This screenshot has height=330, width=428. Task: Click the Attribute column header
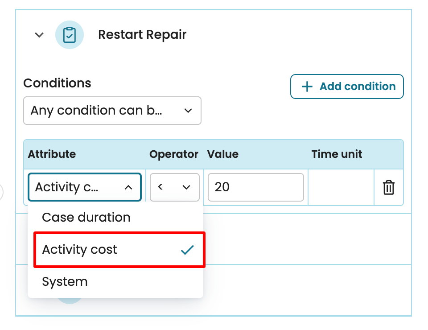52,154
